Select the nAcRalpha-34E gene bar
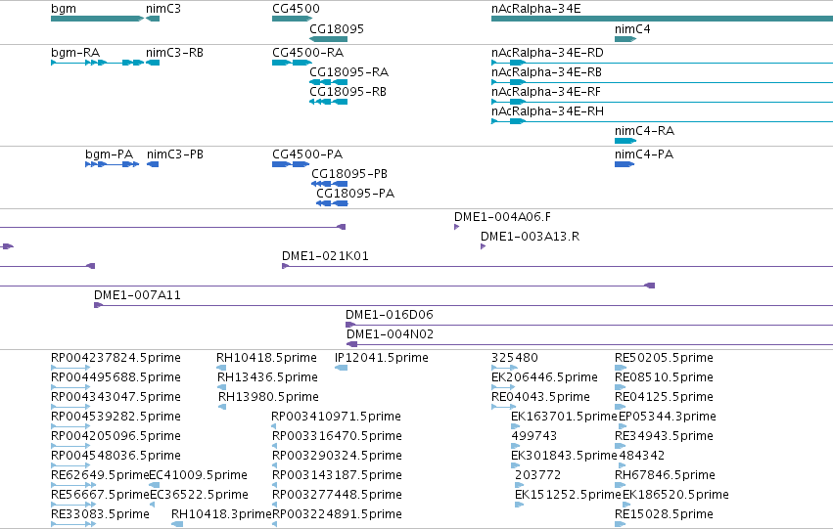The width and height of the screenshot is (833, 529). [662, 19]
